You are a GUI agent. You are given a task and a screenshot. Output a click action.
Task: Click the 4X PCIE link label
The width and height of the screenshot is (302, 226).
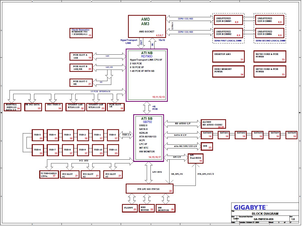point(155,108)
